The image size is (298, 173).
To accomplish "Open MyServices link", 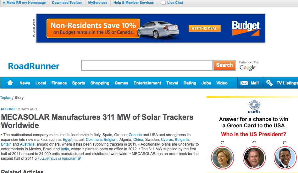I will click(x=98, y=3).
